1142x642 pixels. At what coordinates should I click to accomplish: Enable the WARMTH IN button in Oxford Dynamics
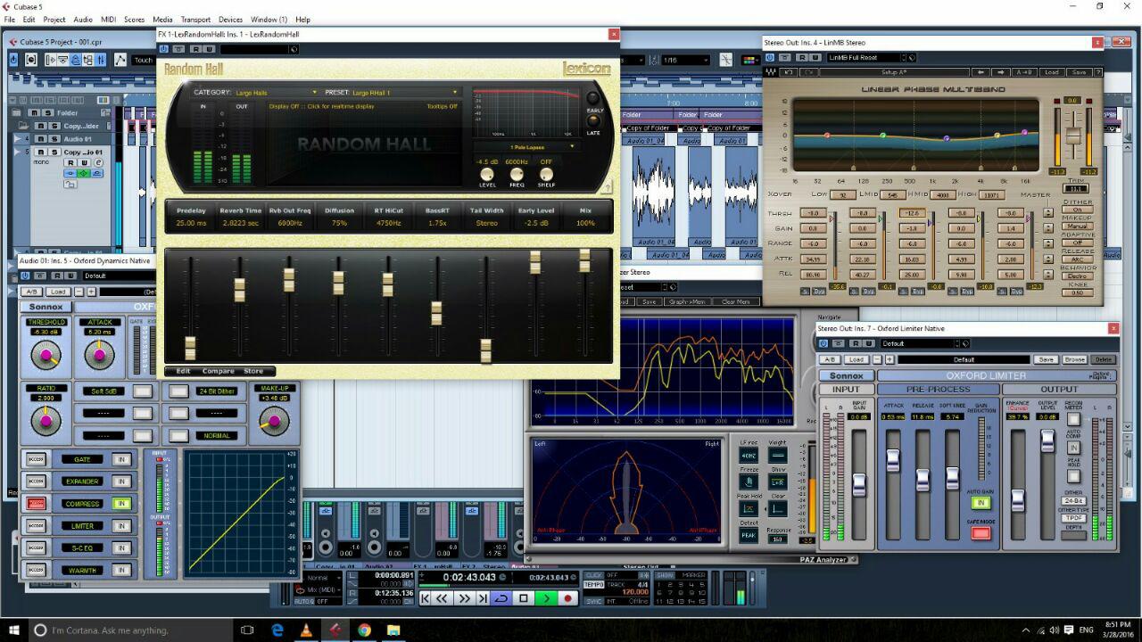pos(121,570)
